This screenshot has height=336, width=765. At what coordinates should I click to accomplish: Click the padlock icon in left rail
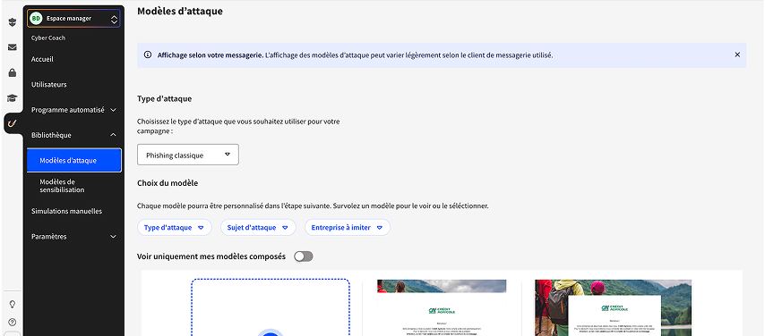(x=13, y=73)
